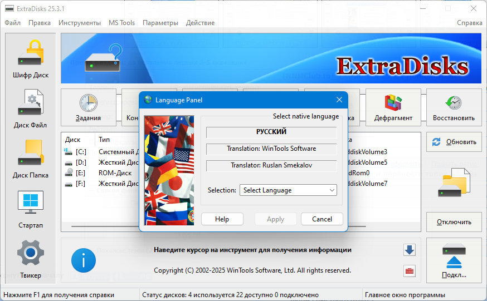Click the Подкл... connect disk button

tap(454, 260)
